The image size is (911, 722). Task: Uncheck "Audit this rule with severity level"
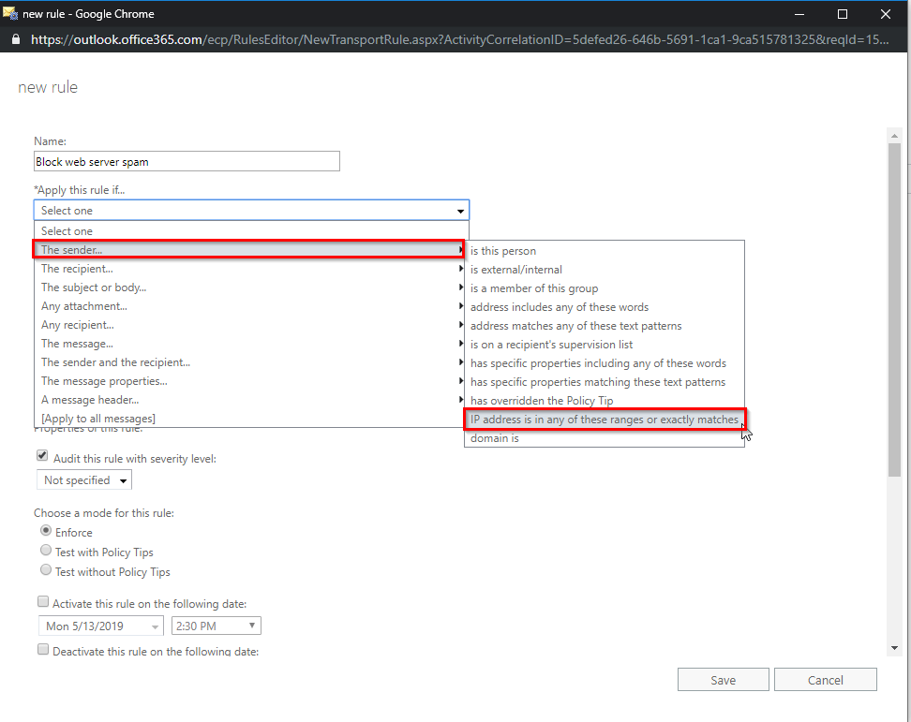click(x=42, y=455)
